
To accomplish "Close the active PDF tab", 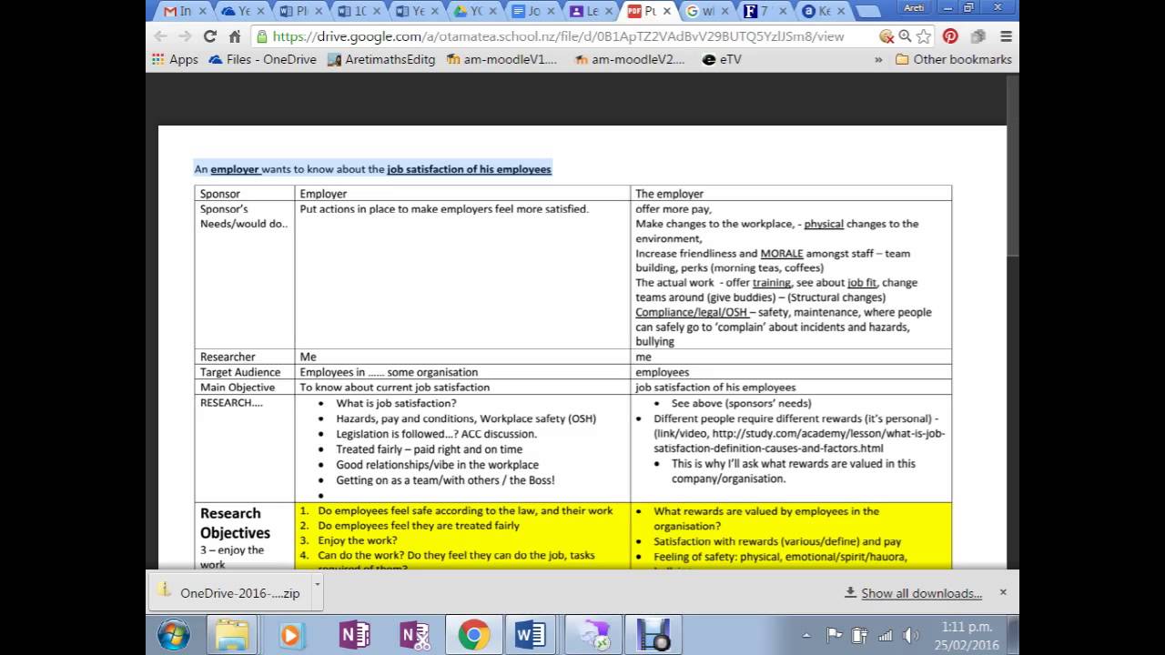I will pos(667,11).
